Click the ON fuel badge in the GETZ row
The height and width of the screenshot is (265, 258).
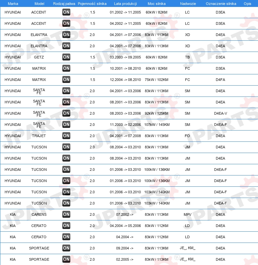click(66, 57)
